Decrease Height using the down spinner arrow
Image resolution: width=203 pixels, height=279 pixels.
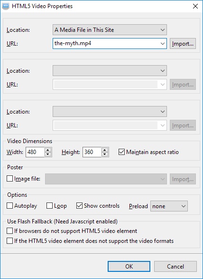pos(105,154)
